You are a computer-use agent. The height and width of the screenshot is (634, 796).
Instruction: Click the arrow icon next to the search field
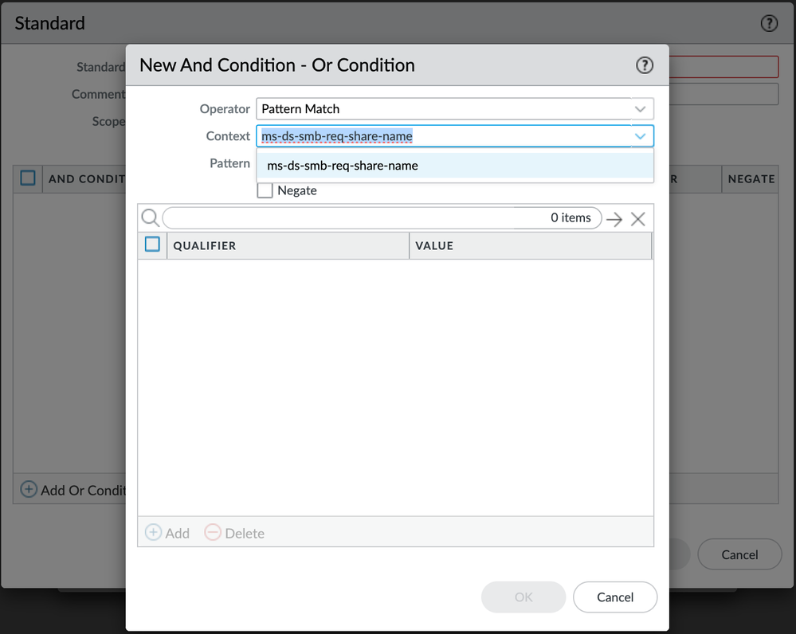614,219
